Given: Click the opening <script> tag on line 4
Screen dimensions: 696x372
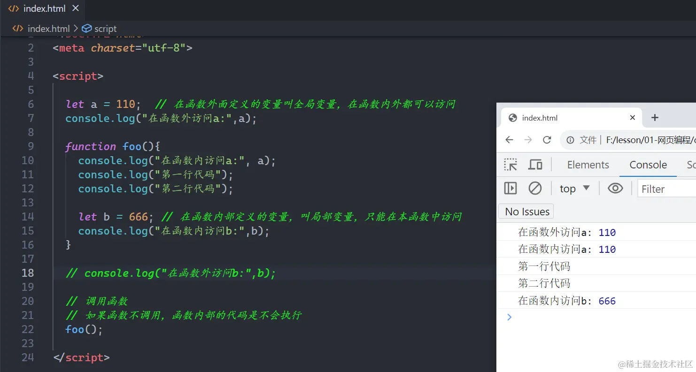Looking at the screenshot, I should (x=78, y=76).
